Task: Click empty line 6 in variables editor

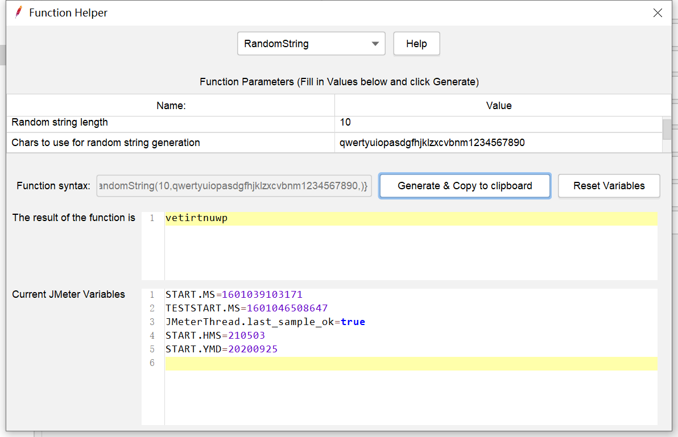Action: pos(411,364)
